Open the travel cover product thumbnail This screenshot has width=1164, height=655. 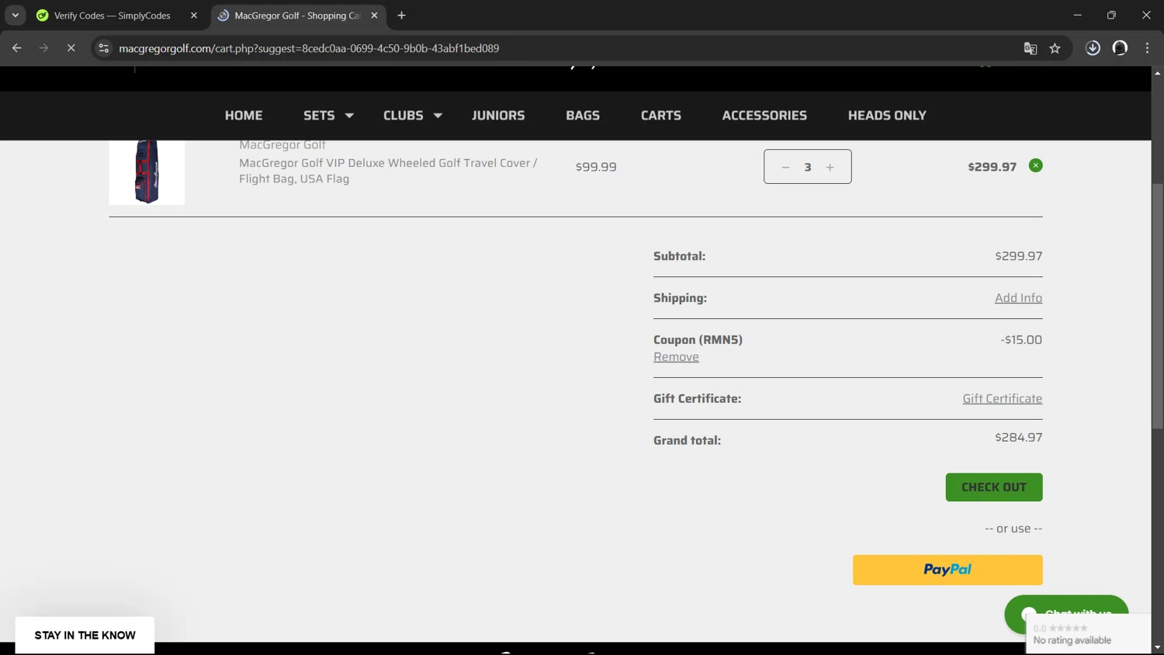pyautogui.click(x=147, y=172)
